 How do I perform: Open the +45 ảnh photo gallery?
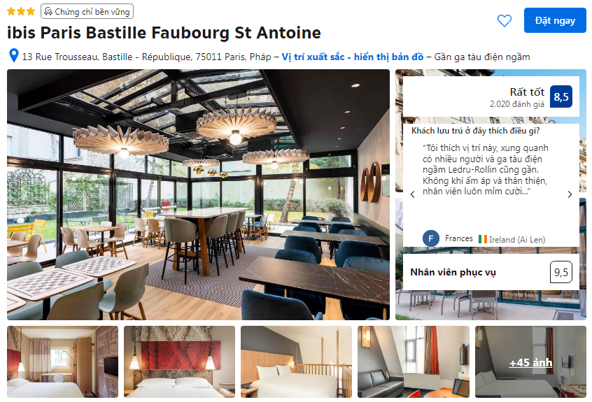[530, 362]
